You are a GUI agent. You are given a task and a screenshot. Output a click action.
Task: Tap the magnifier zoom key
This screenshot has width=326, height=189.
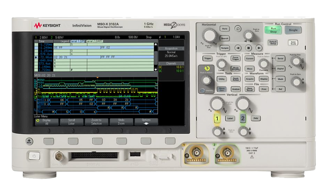click(x=238, y=29)
